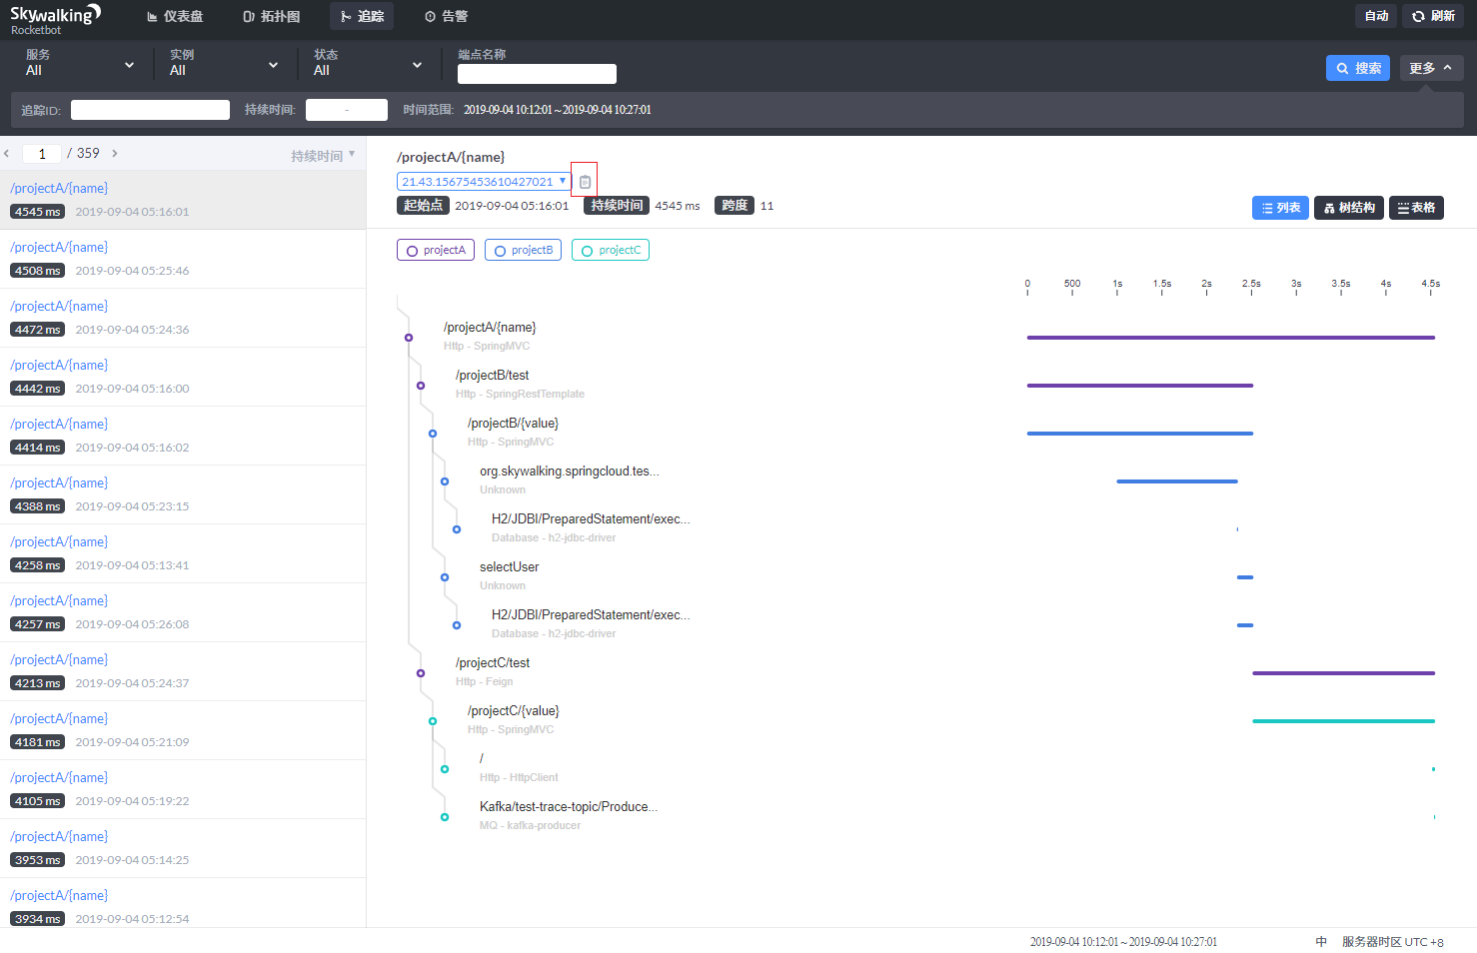Toggle the projectA service legend

click(x=436, y=250)
